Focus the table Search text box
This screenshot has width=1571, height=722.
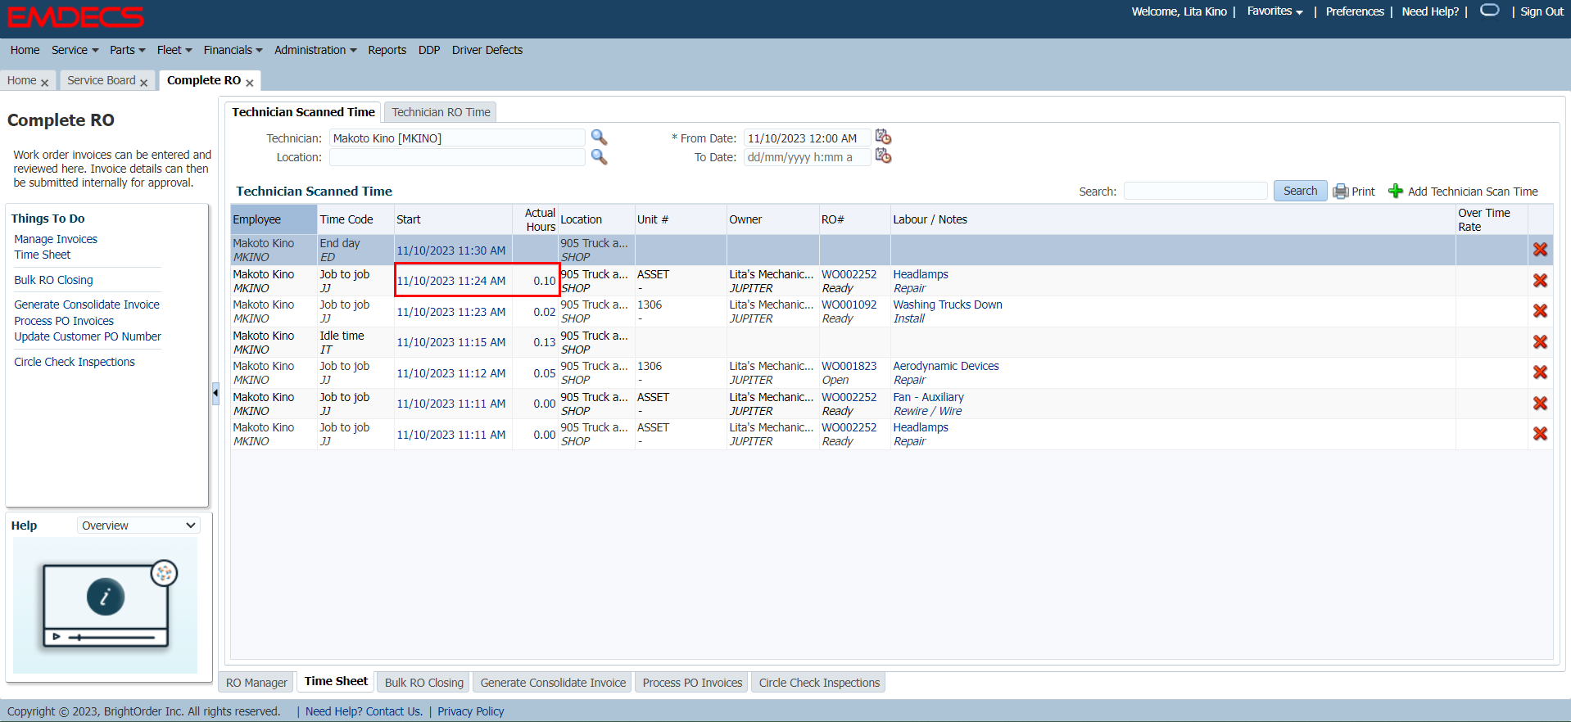point(1195,191)
